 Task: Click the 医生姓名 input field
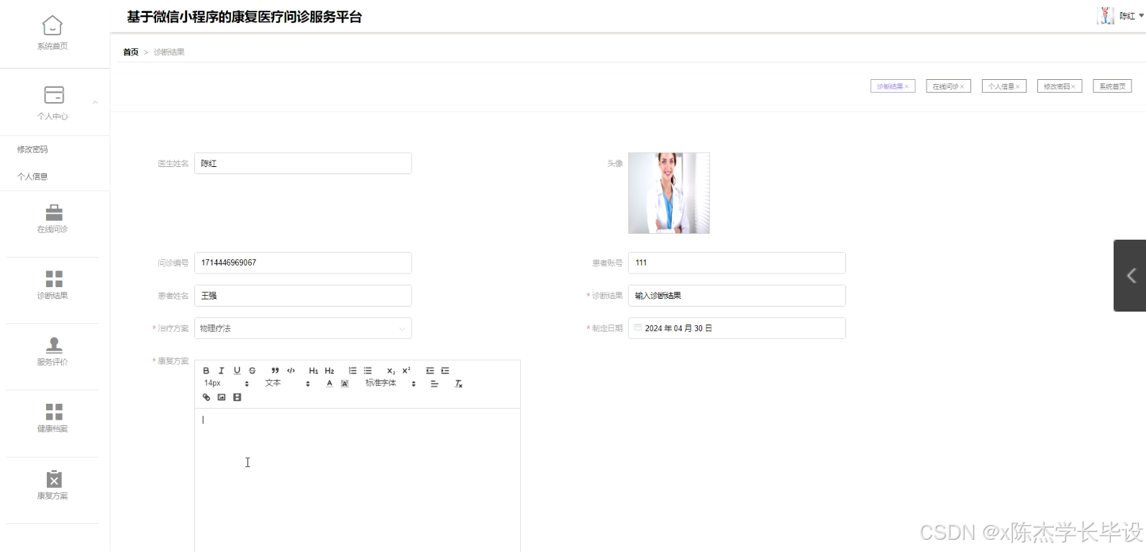(x=303, y=163)
